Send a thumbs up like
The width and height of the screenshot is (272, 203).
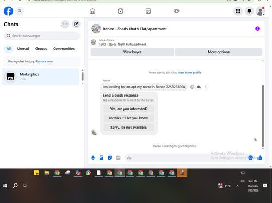click(260, 158)
